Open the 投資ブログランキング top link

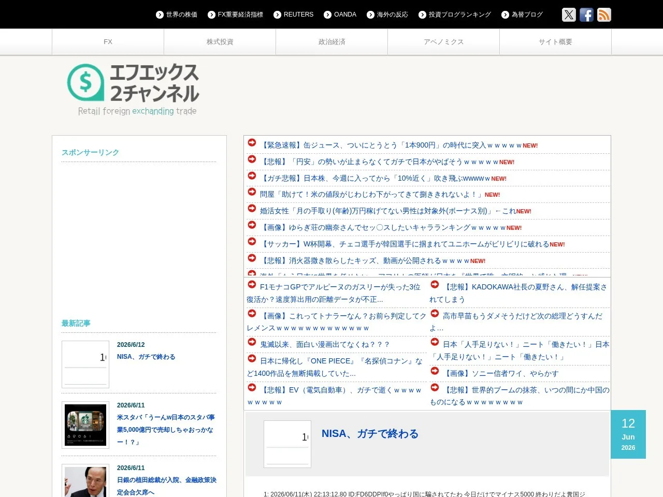tap(460, 14)
